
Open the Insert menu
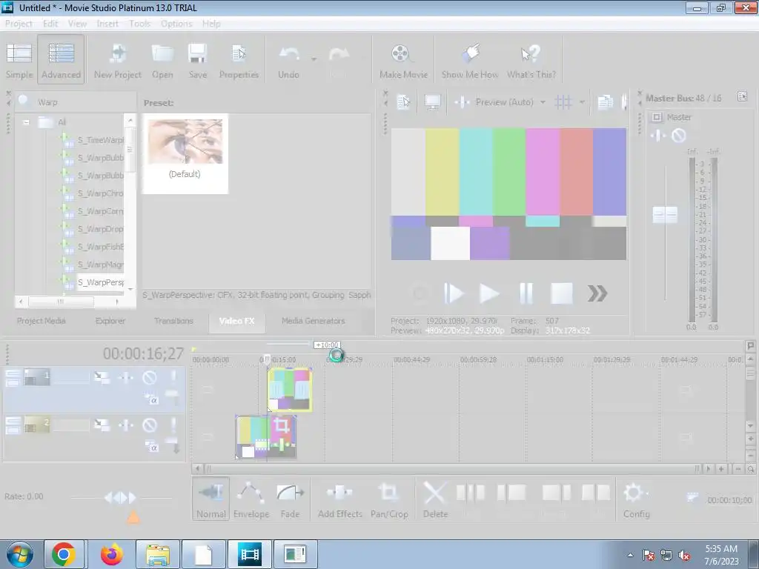[x=107, y=24]
